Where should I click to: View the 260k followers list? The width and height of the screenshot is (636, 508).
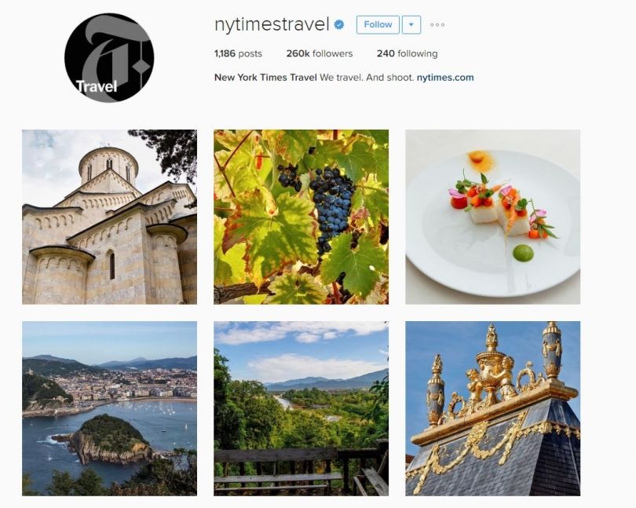click(320, 53)
